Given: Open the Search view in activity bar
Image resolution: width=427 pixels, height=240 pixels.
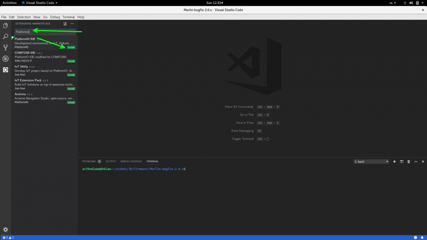Looking at the screenshot, I should pyautogui.click(x=5, y=36).
